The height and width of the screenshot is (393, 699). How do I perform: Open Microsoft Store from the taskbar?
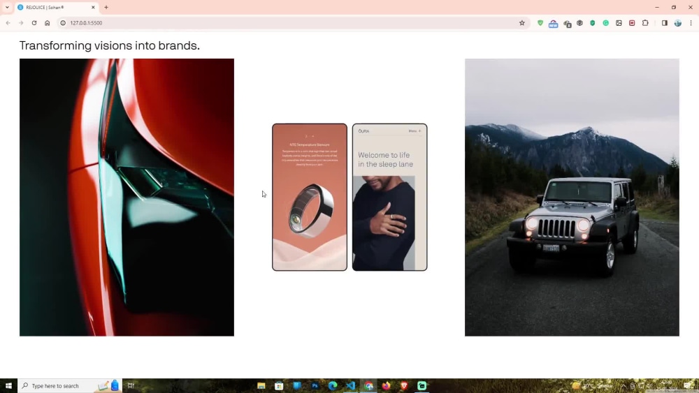tap(279, 385)
